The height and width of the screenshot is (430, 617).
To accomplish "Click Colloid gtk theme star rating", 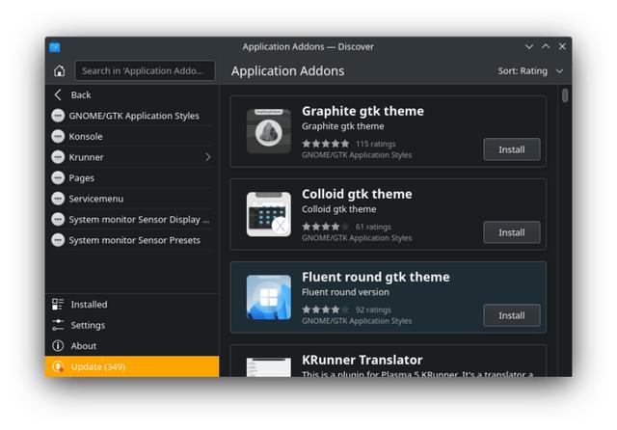I will pos(326,227).
